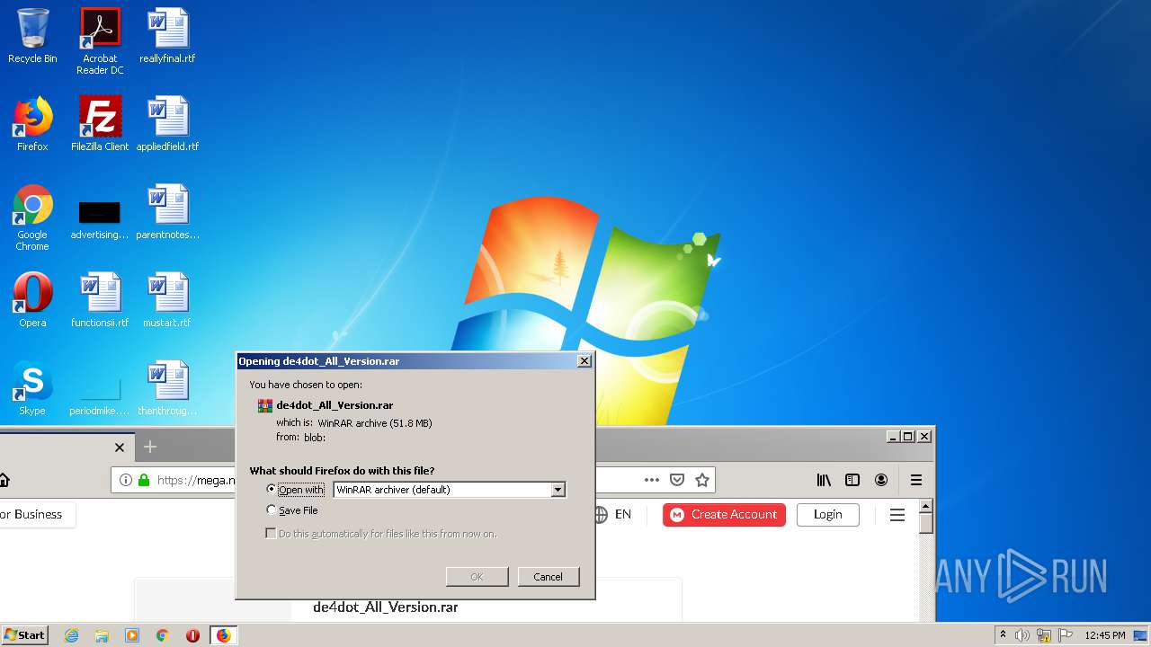Select the reallyfinal.rtf desktop file
The image size is (1151, 647).
pyautogui.click(x=167, y=36)
